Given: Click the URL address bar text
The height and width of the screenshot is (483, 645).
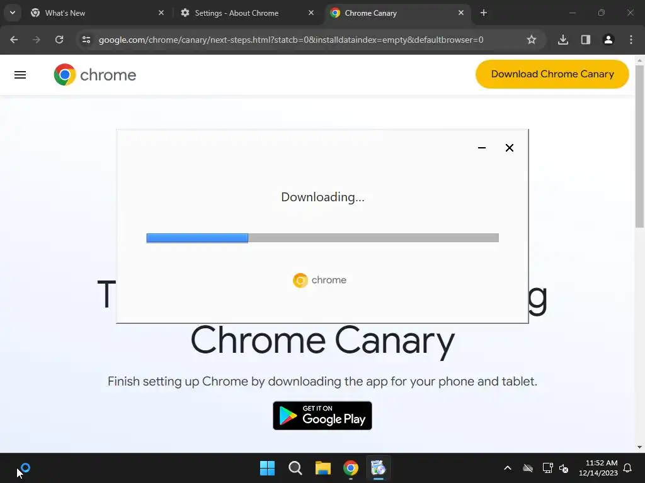Looking at the screenshot, I should 291,40.
